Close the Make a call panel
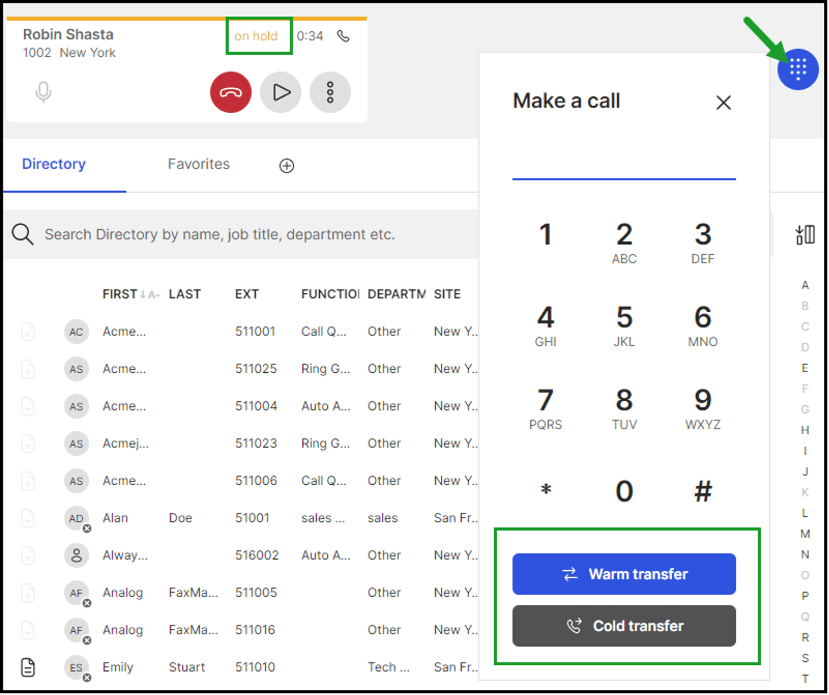The height and width of the screenshot is (695, 829). point(723,103)
